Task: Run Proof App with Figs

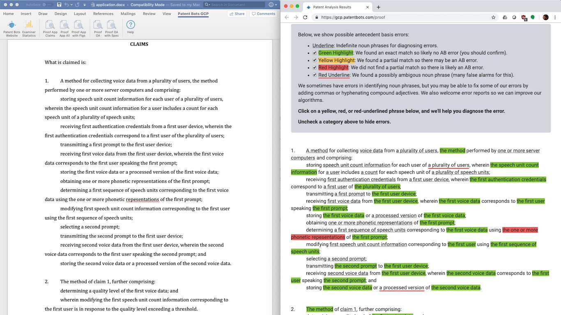Action: pos(79,29)
